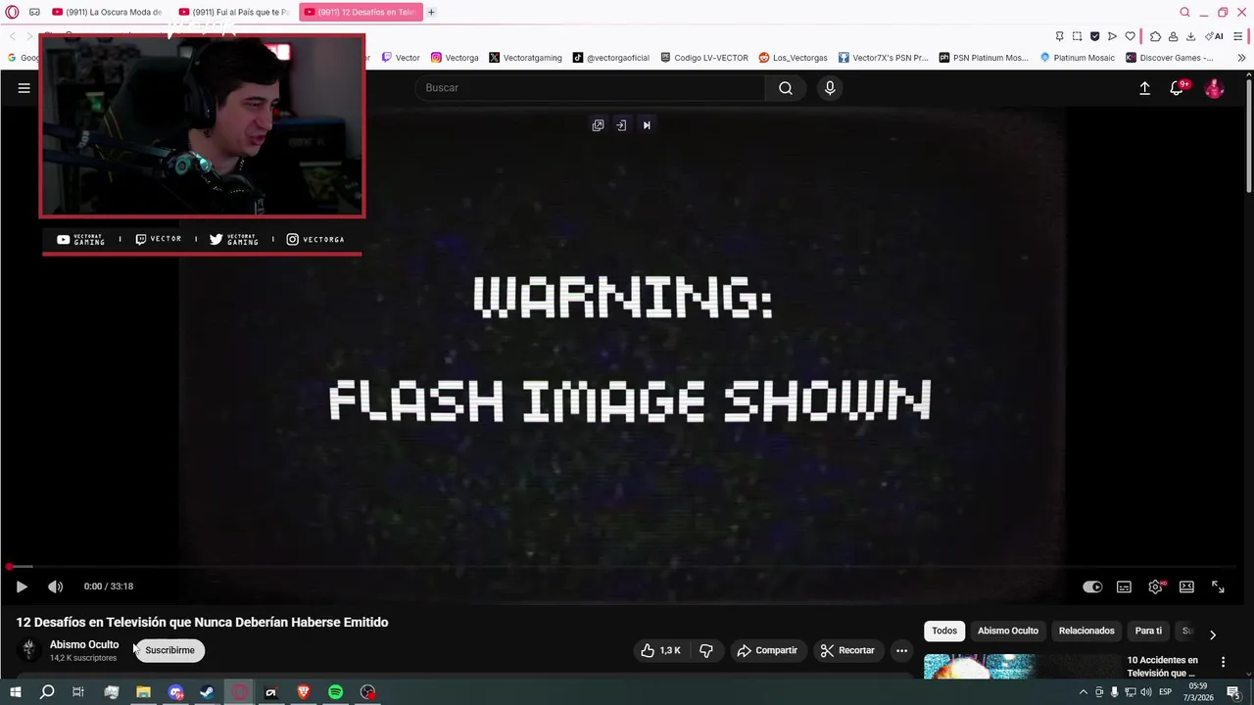Select the Relacionados filter chip
Screen dimensions: 1254x705
click(x=1086, y=631)
